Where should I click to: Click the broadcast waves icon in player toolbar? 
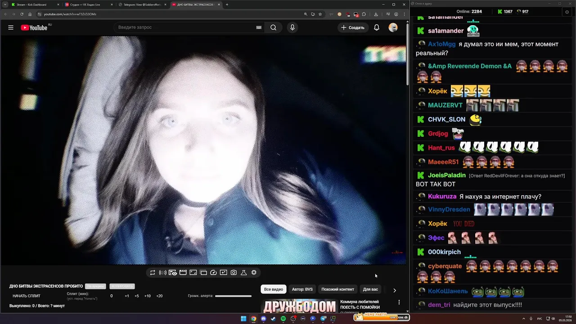[x=162, y=273]
